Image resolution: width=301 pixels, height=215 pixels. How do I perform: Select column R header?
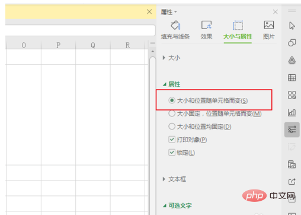127,45
